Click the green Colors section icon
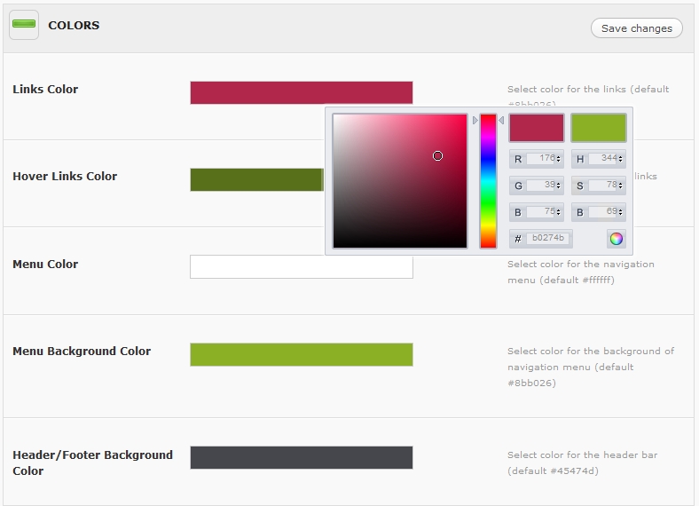Viewport: 699px width, 506px height. [24, 25]
